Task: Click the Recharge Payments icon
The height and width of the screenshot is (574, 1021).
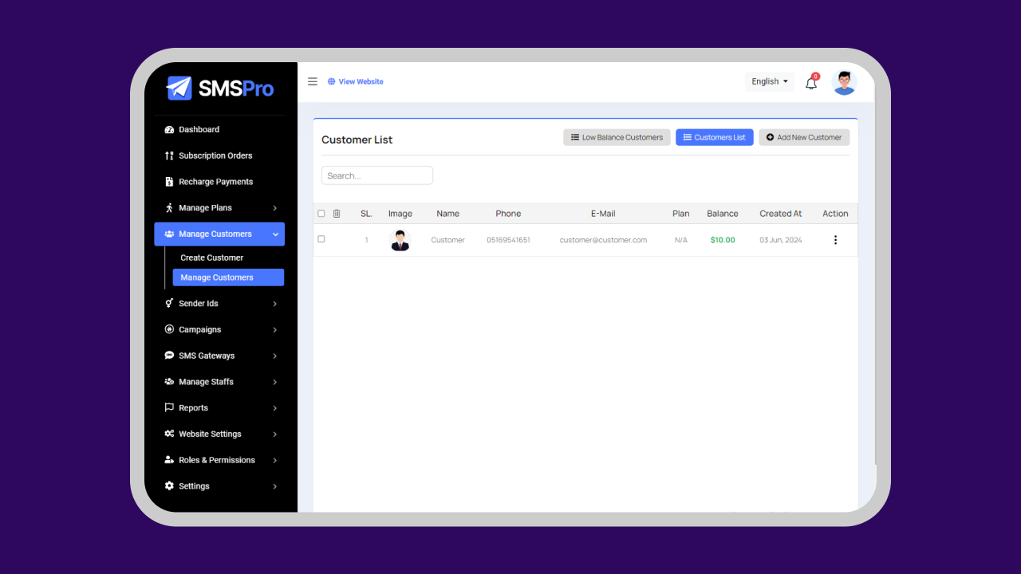Action: (168, 181)
